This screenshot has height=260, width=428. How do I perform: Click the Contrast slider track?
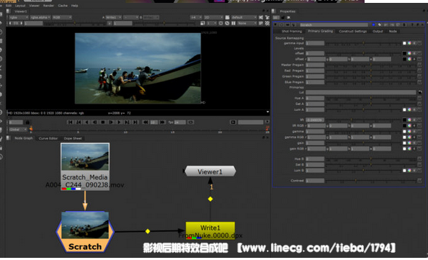(x=370, y=181)
